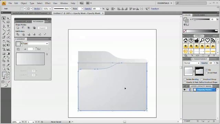Click the K grayscale slider in Color panel

[201, 19]
